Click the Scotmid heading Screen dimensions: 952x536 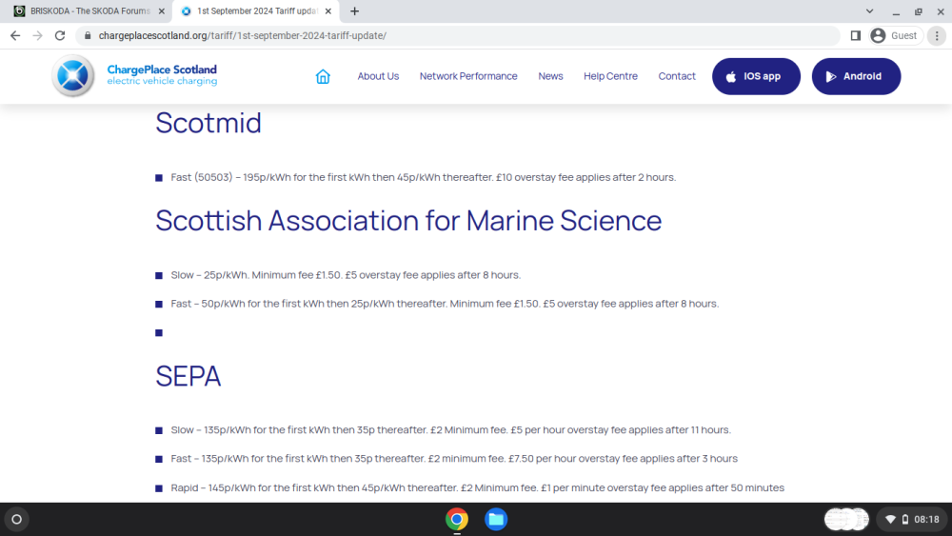(x=208, y=123)
